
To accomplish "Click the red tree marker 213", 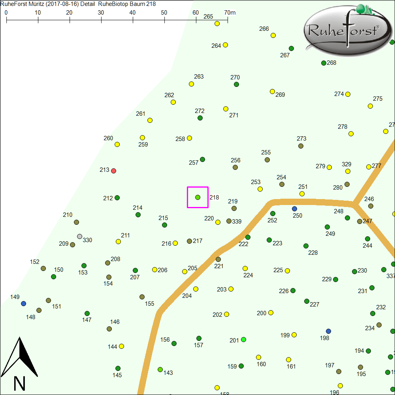I will coord(114,171).
